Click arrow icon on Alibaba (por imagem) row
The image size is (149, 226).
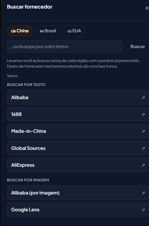143,193
